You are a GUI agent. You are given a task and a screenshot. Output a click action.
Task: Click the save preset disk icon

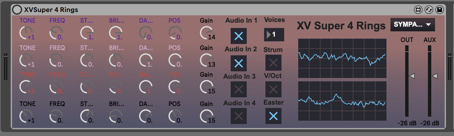pyautogui.click(x=439, y=10)
